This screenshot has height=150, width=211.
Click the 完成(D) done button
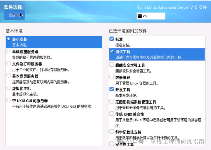(x=14, y=15)
